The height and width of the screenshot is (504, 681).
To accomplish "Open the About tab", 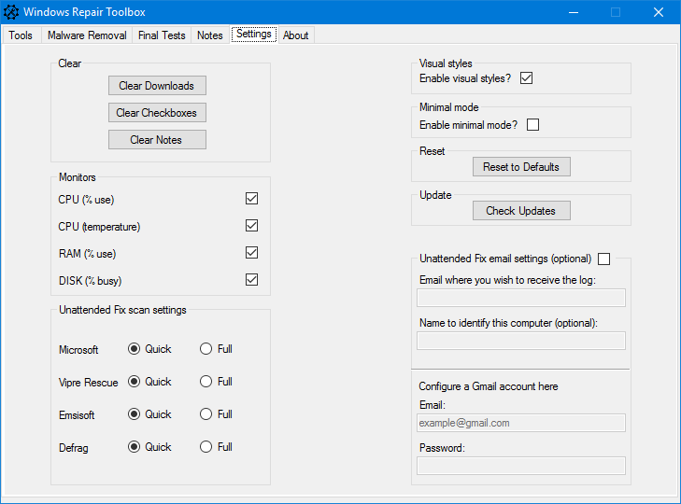I will pyautogui.click(x=296, y=35).
